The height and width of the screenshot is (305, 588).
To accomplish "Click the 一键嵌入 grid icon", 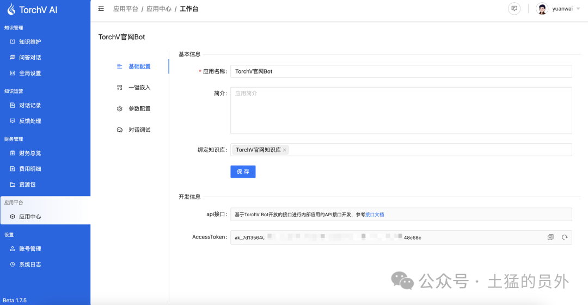I will pyautogui.click(x=120, y=87).
